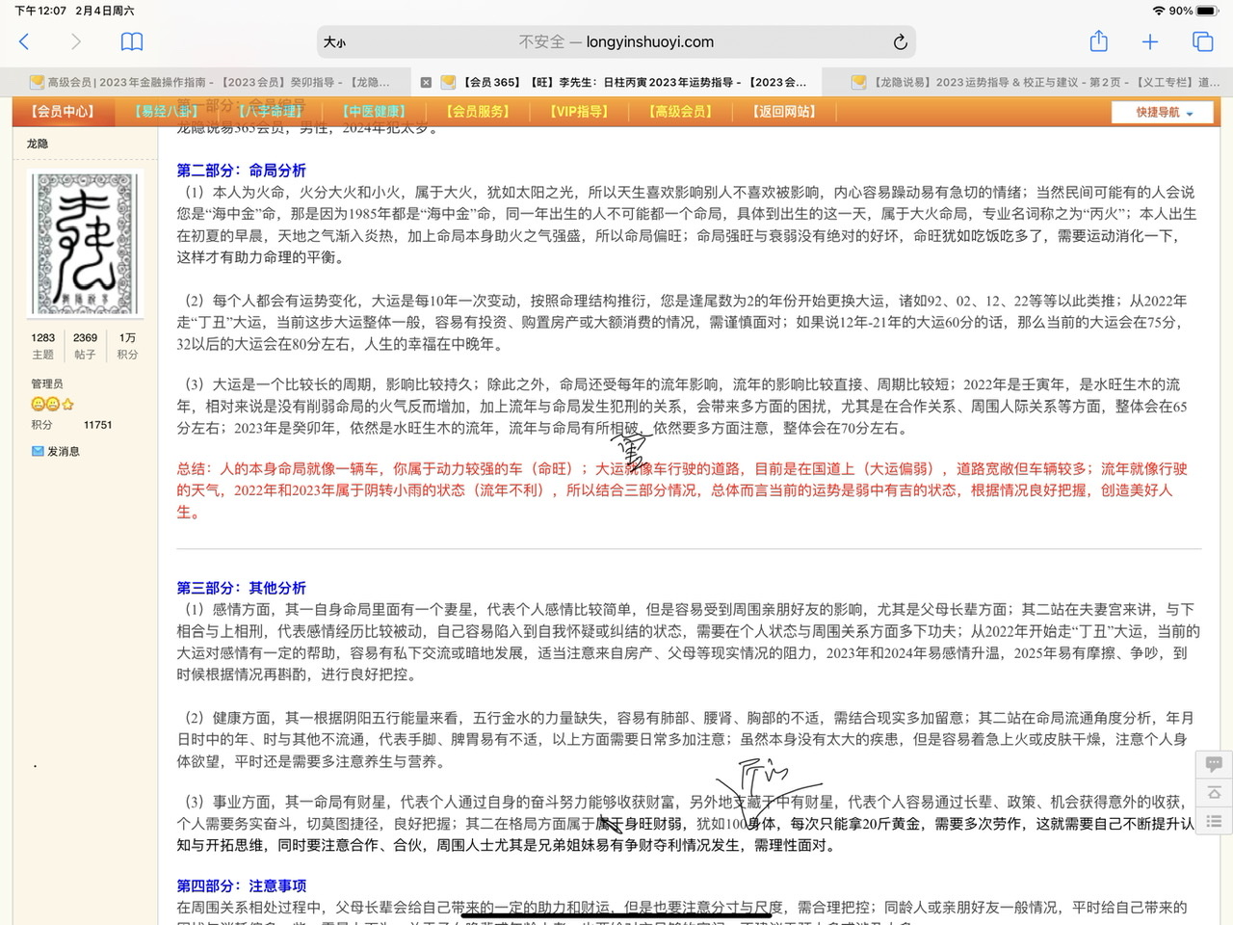Click the 第三部分：其他分析 heading
This screenshot has height=925, width=1233.
click(241, 588)
